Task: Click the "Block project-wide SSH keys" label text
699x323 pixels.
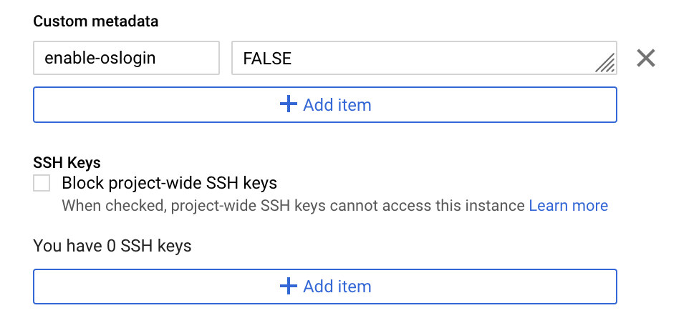Action: click(169, 184)
